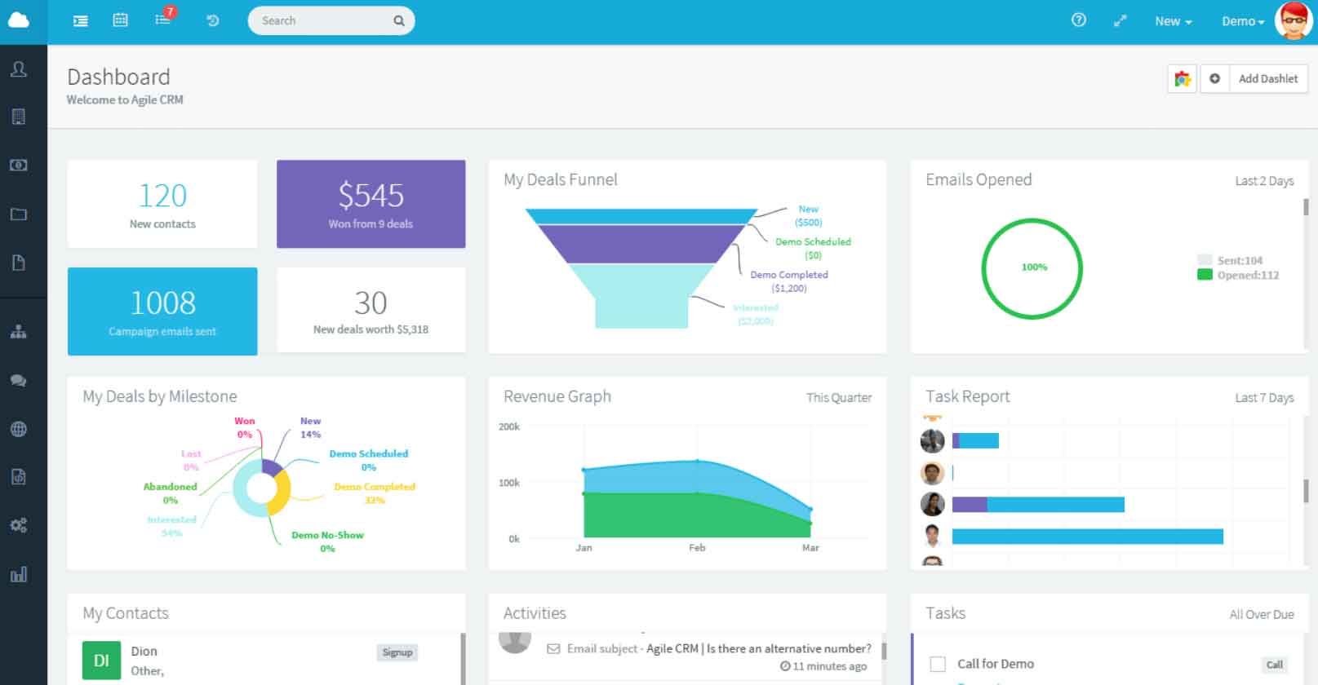
Task: Toggle fullscreen with the expand arrows icon
Action: click(1120, 21)
